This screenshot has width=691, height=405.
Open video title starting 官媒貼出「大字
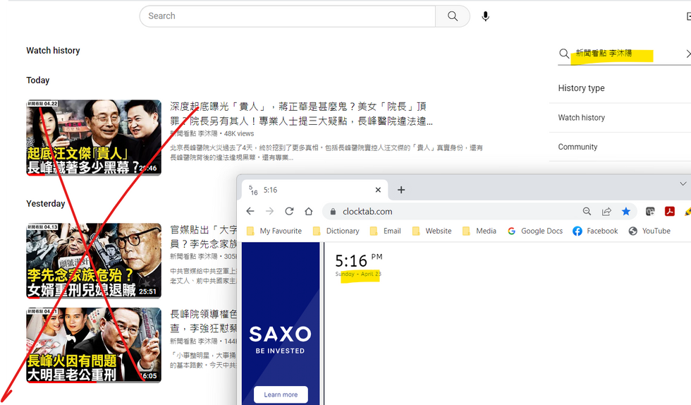204,236
